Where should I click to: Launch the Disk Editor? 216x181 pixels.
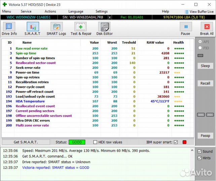[104, 28]
